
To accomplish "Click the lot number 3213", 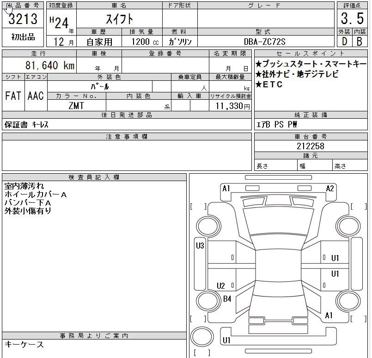I will pyautogui.click(x=23, y=18).
